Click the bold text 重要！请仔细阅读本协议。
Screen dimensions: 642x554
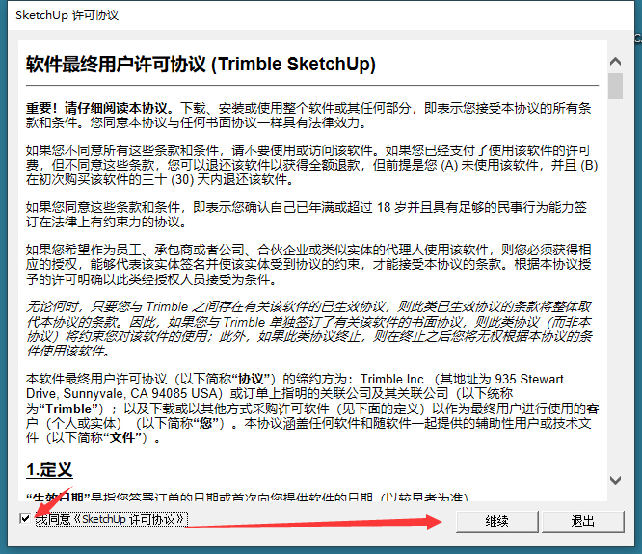102,108
